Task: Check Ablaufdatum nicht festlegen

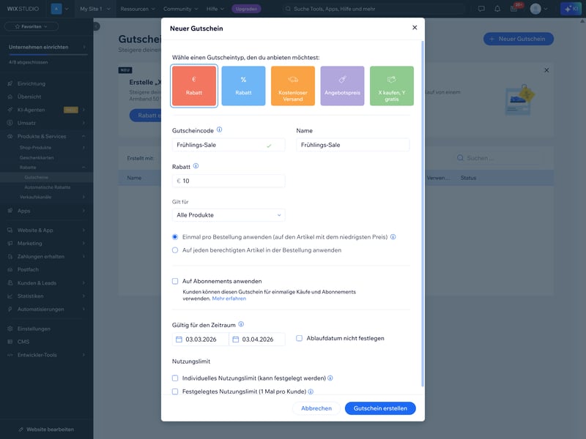Action: pos(299,338)
